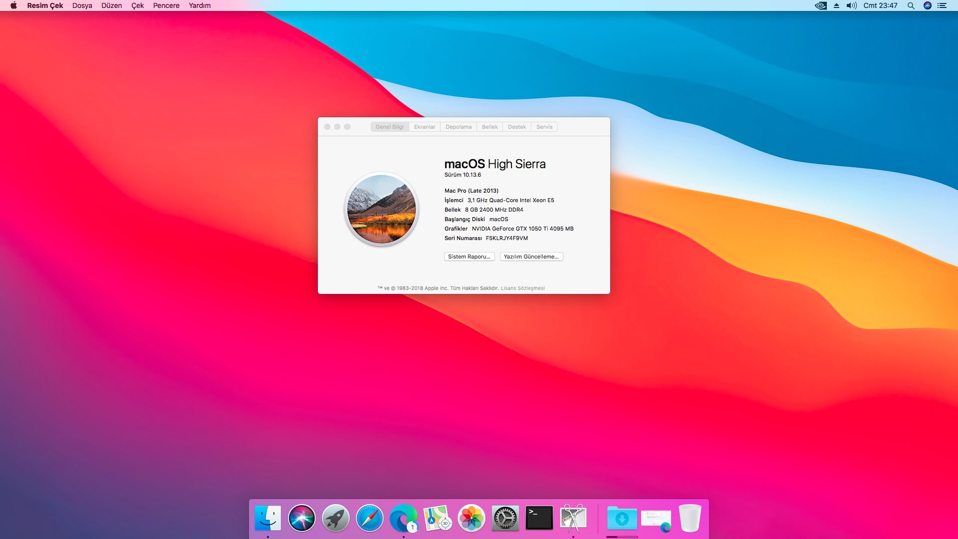The height and width of the screenshot is (539, 958).
Task: Open Microsoft Edge in the Dock
Action: click(x=403, y=518)
